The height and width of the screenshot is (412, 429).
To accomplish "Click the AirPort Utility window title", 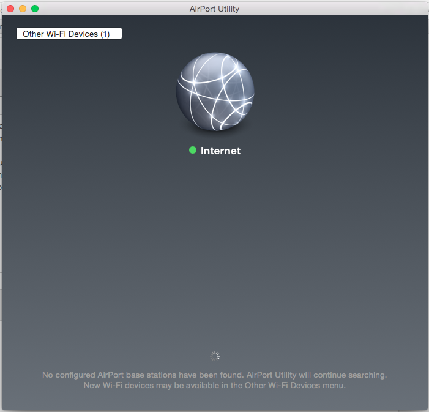I will point(214,9).
